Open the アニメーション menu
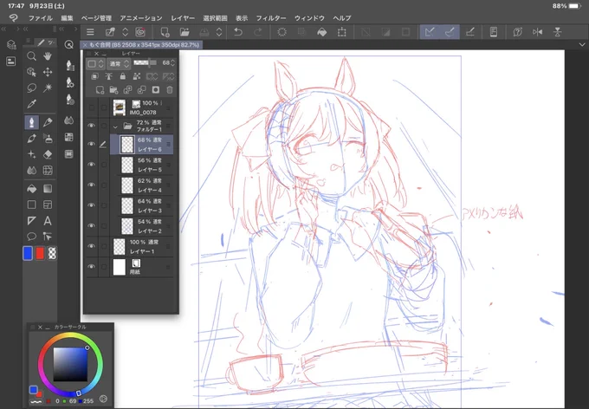The image size is (589, 409). coord(141,18)
